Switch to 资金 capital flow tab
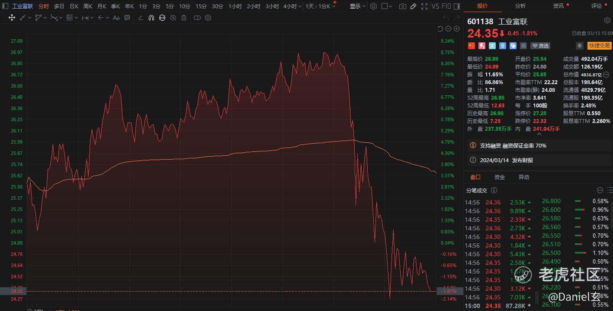Screen dimensions: 613x311 (500, 177)
